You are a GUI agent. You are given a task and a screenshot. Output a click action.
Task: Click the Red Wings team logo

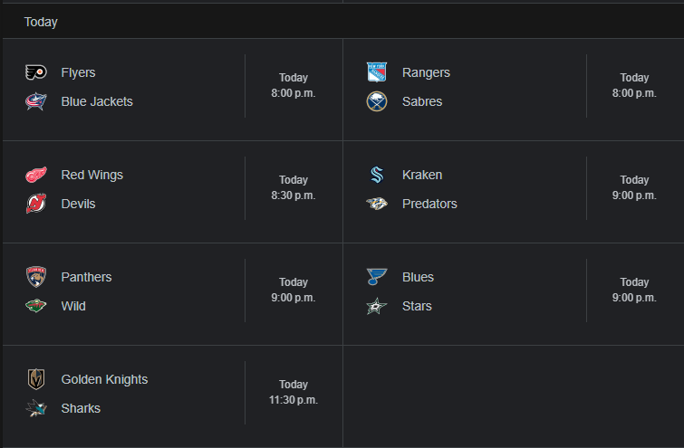pyautogui.click(x=36, y=175)
